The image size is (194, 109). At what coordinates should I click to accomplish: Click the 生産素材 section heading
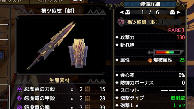tap(59, 80)
